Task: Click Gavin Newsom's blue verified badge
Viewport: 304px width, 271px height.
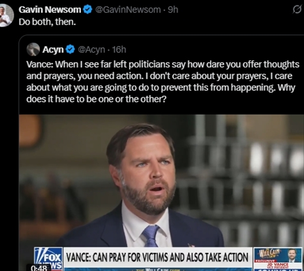Action: click(x=87, y=10)
